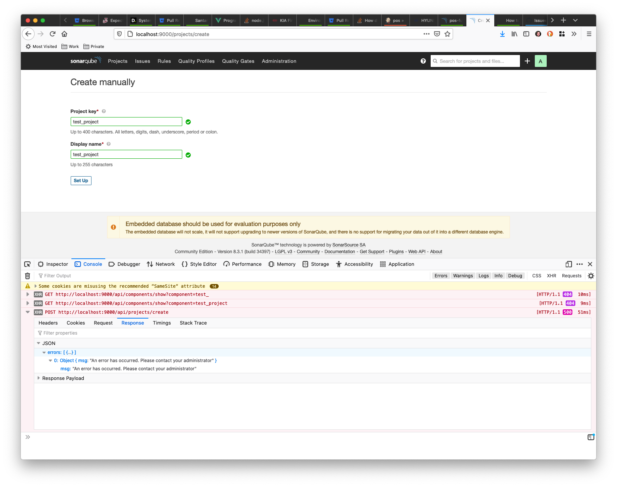Switch to the Cookies tab
The width and height of the screenshot is (617, 487).
point(76,323)
